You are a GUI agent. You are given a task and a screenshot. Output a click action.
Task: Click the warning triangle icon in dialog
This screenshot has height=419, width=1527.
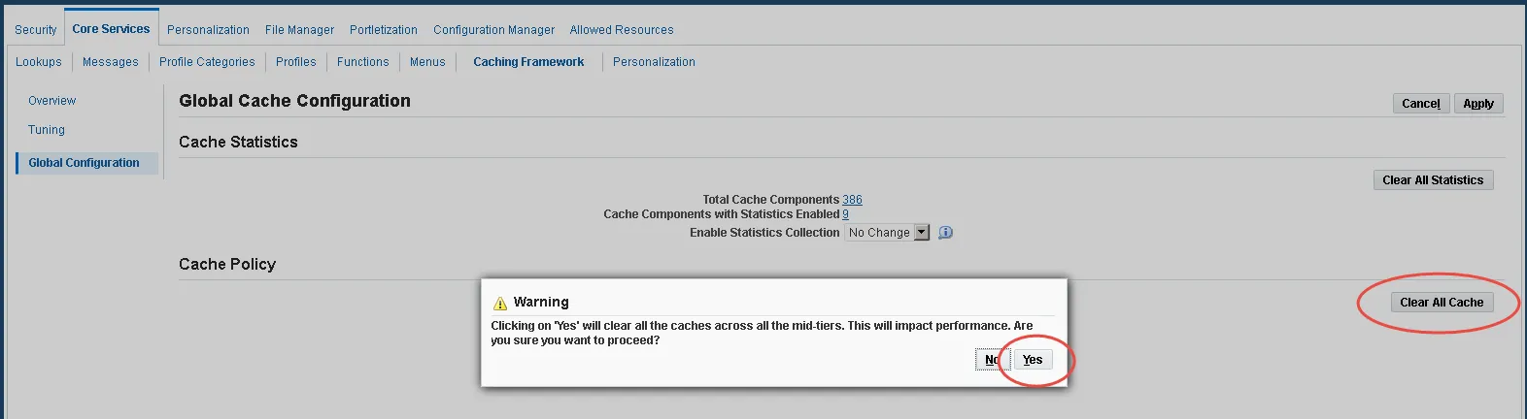point(500,303)
